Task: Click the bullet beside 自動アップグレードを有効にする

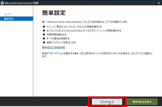Action: pos(44,42)
